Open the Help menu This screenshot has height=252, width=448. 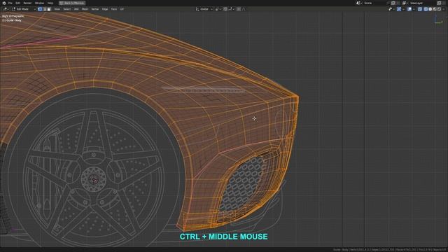[50, 3]
